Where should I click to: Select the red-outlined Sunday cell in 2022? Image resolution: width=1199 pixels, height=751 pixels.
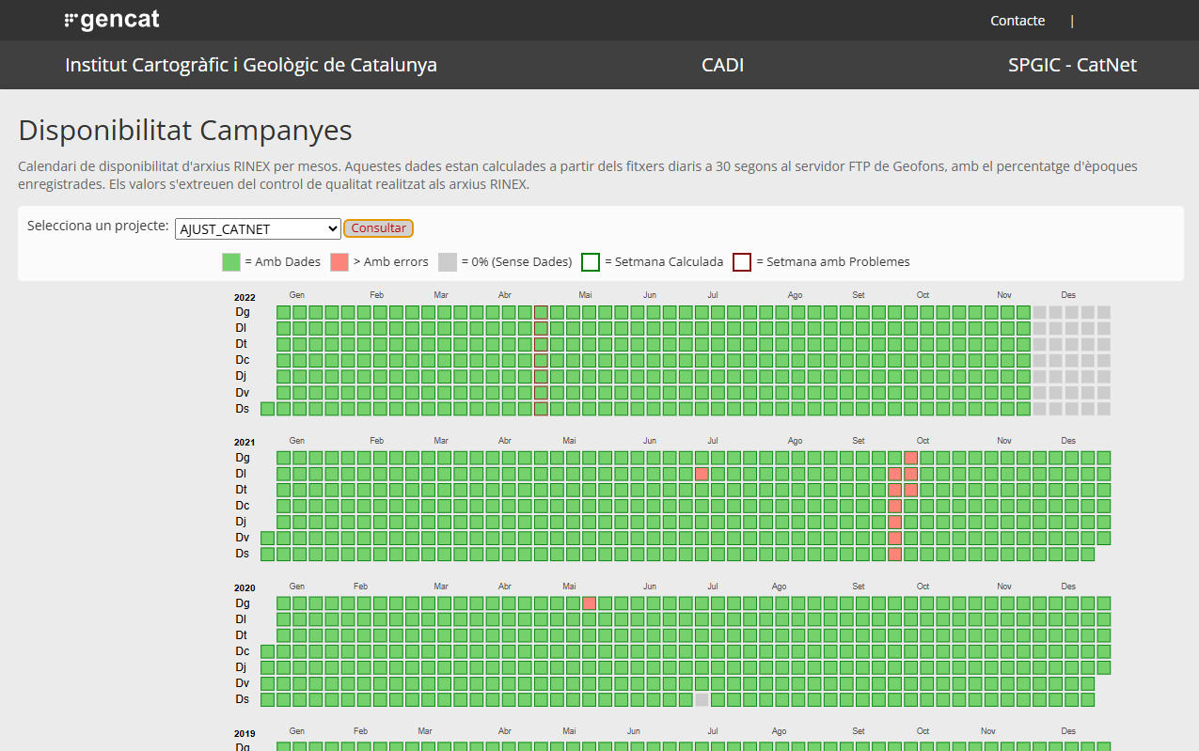pyautogui.click(x=541, y=312)
